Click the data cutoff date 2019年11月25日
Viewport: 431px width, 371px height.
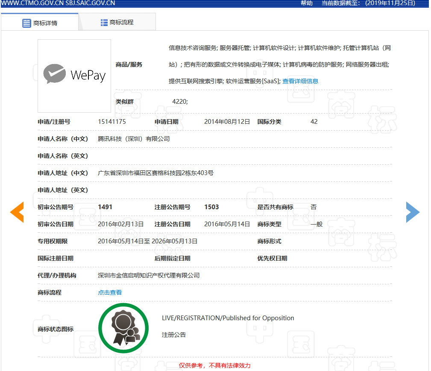point(390,3)
